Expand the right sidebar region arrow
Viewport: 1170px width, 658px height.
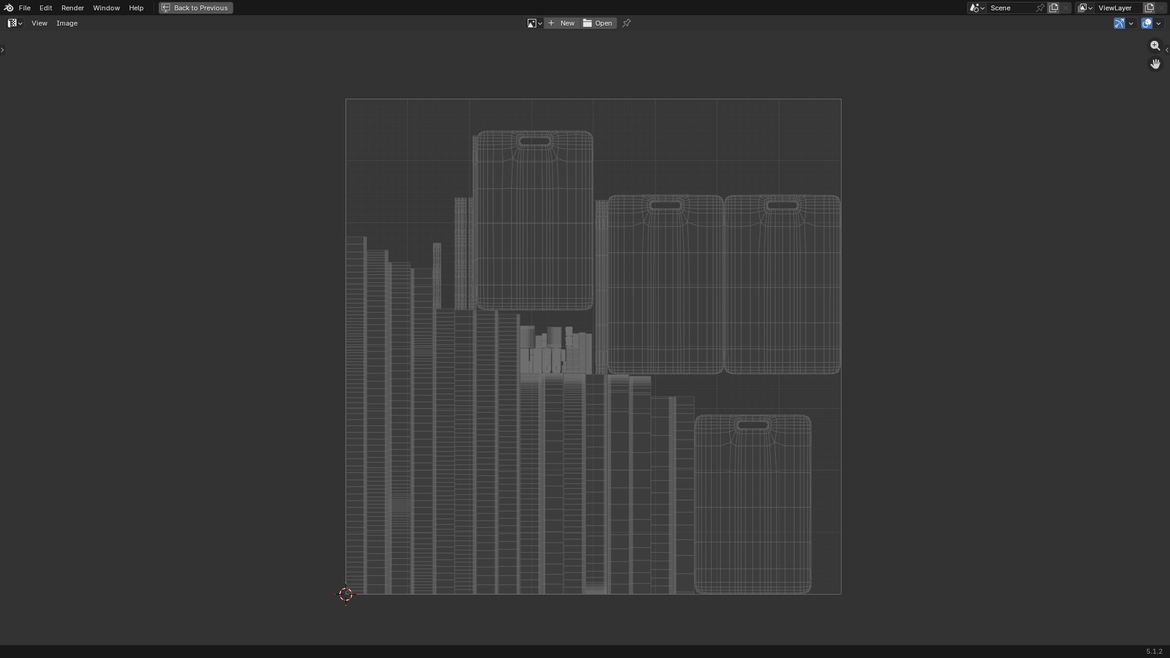pyautogui.click(x=1166, y=50)
